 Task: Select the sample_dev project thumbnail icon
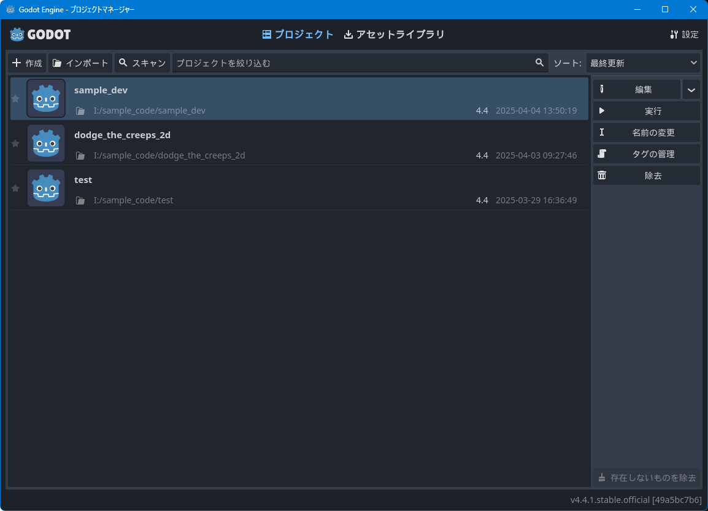coord(46,99)
